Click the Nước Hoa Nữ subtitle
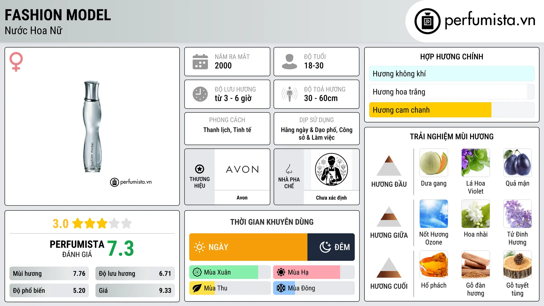This screenshot has height=306, width=544. [x=33, y=31]
